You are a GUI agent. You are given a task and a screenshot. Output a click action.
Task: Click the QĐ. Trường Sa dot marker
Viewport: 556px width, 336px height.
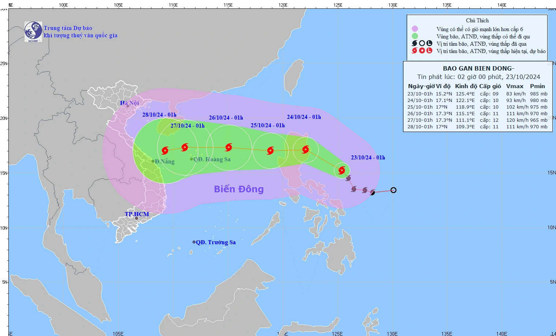[194, 242]
